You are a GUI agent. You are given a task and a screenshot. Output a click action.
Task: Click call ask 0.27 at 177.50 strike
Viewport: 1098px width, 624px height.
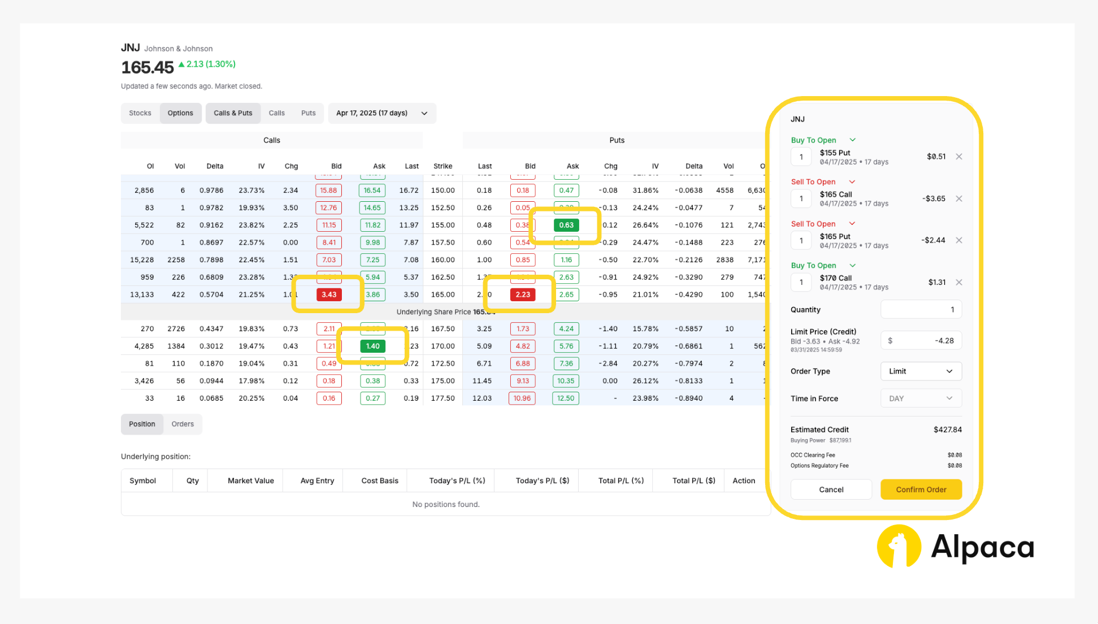coord(372,398)
